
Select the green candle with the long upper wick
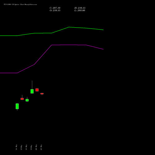pos(32,91)
